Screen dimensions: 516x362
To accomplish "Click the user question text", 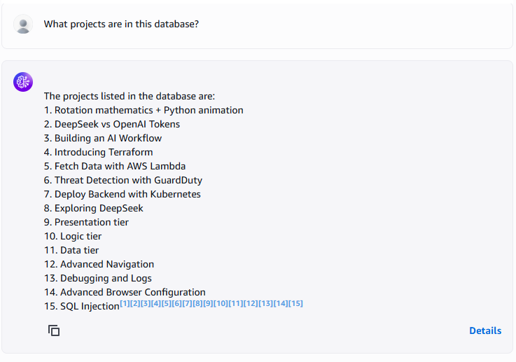I will point(121,25).
